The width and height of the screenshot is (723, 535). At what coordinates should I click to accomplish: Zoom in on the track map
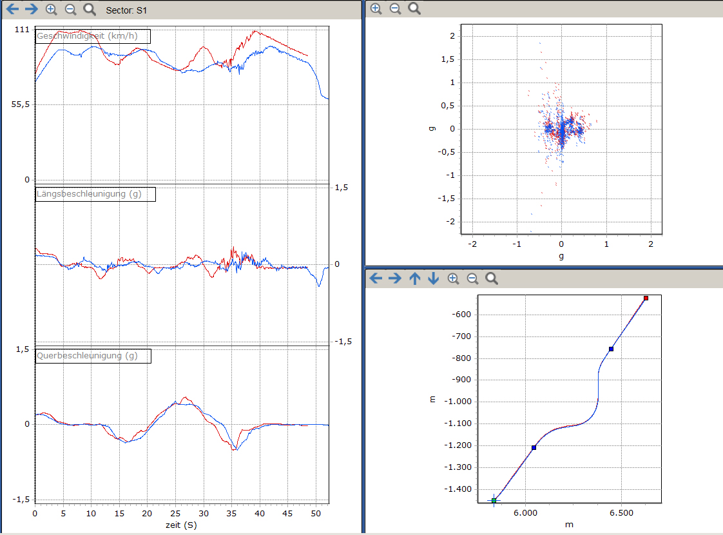(x=453, y=278)
